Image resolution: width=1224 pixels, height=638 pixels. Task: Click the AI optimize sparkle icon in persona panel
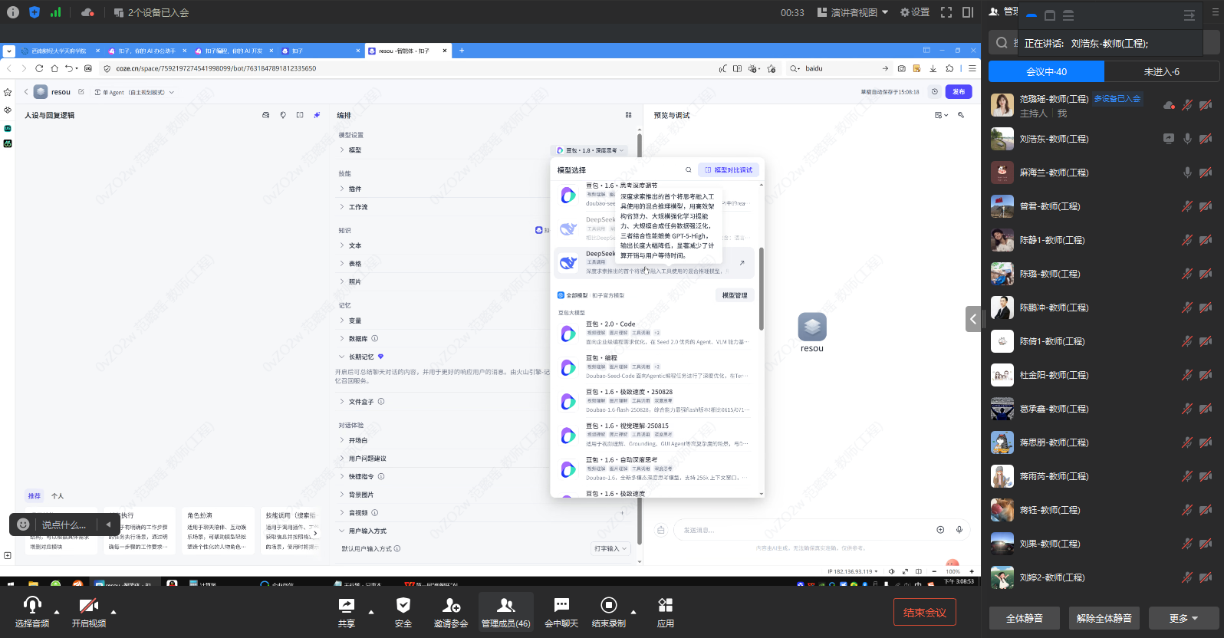point(317,115)
